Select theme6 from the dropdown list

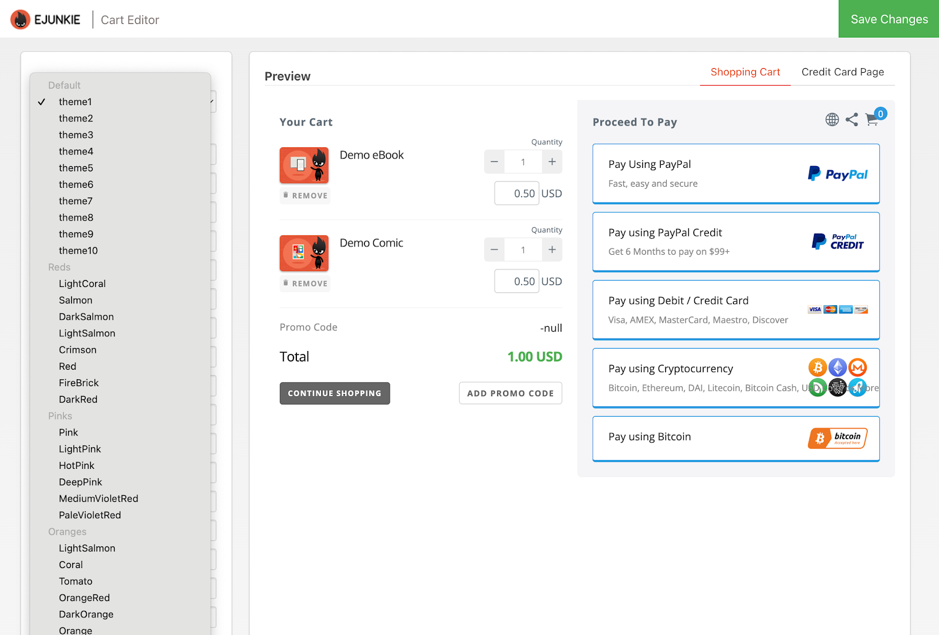pos(120,184)
